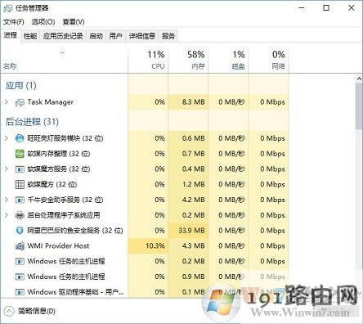Image resolution: width=363 pixels, height=324 pixels.
Task: Click the 软媒魔方 grid icon
Action: 20,184
